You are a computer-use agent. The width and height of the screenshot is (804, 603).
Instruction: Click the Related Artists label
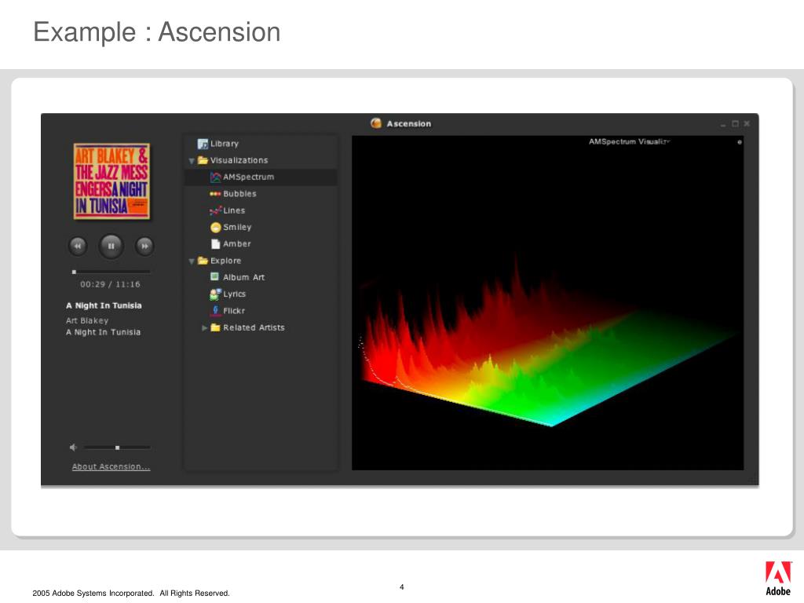pyautogui.click(x=254, y=327)
